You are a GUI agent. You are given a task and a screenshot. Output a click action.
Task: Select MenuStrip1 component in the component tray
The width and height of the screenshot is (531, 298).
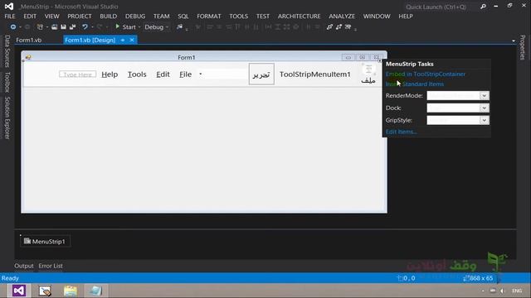(45, 242)
